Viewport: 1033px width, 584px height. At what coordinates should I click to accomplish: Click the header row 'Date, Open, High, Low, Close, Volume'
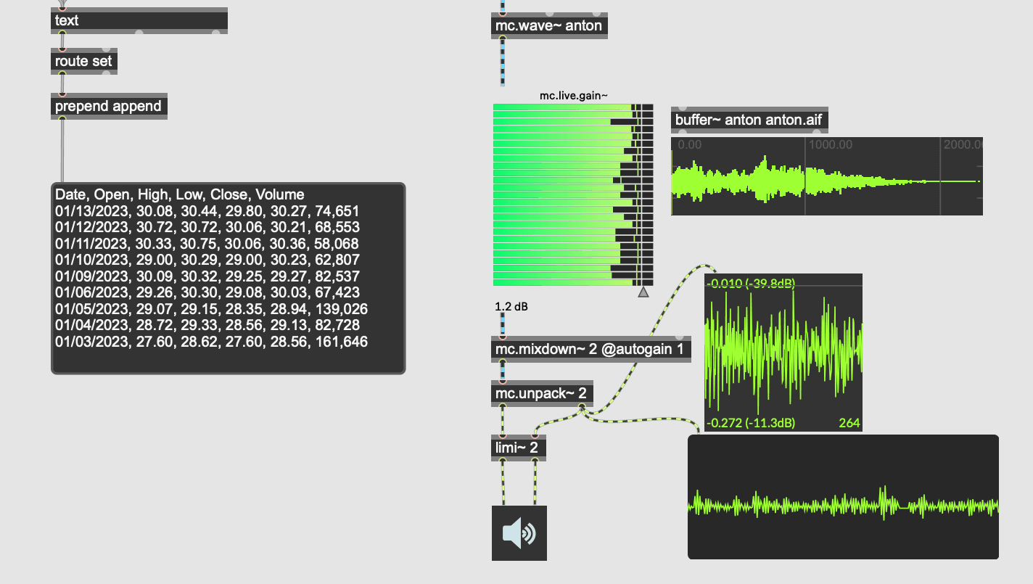[180, 194]
